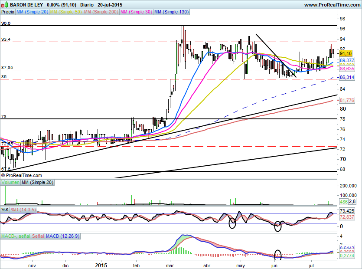Select the Precio indicator label
This screenshot has width=362, height=269.
coord(8,12)
